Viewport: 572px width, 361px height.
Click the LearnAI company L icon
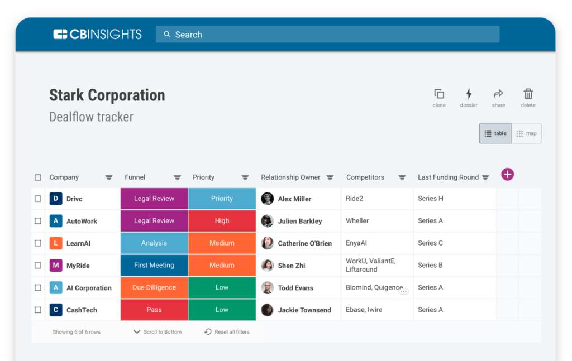click(56, 243)
